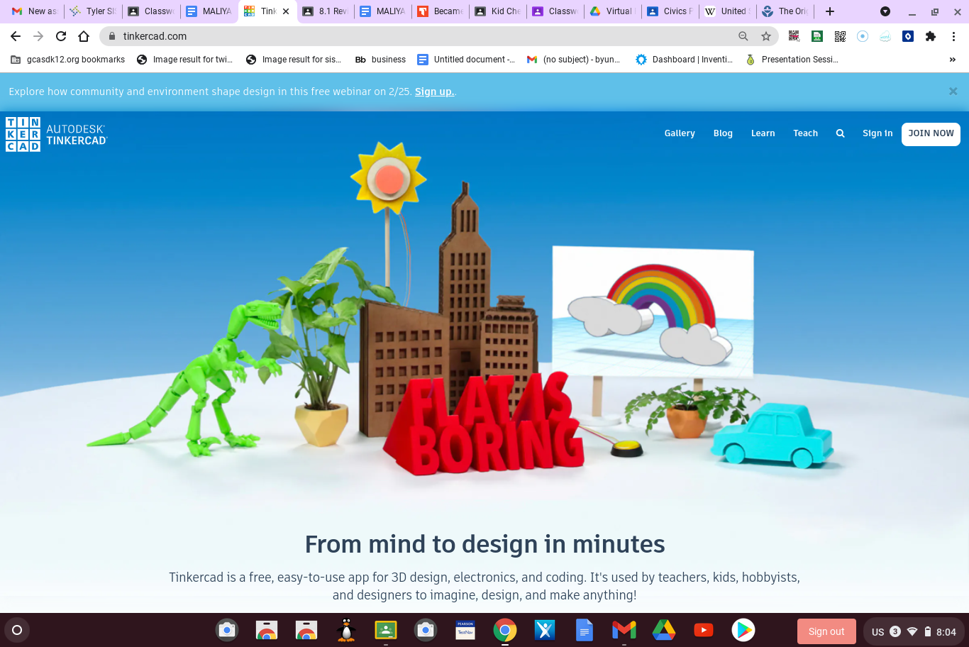The height and width of the screenshot is (647, 969).
Task: Click the Sign up link in the banner
Action: tap(434, 92)
